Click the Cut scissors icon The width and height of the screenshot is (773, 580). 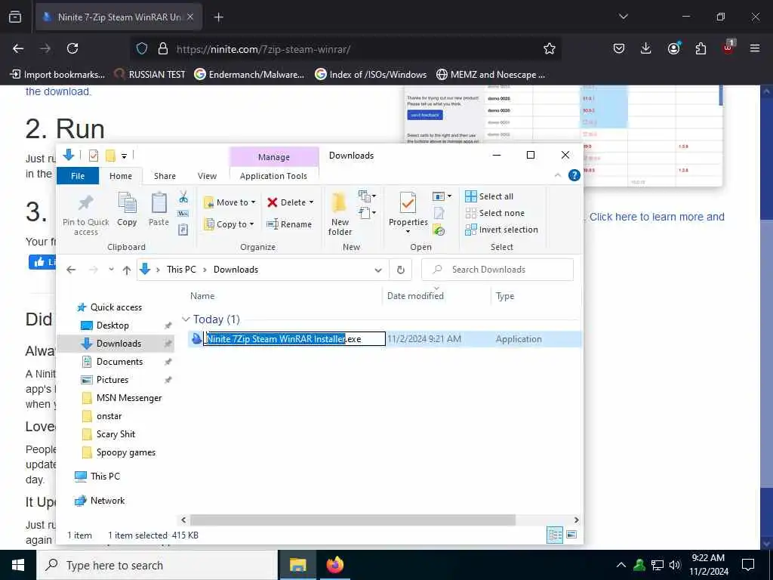click(x=183, y=197)
